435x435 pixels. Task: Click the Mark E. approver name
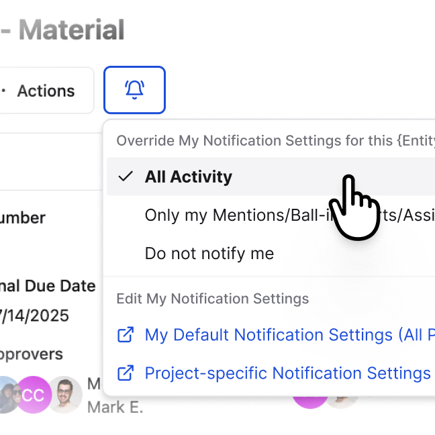(115, 407)
